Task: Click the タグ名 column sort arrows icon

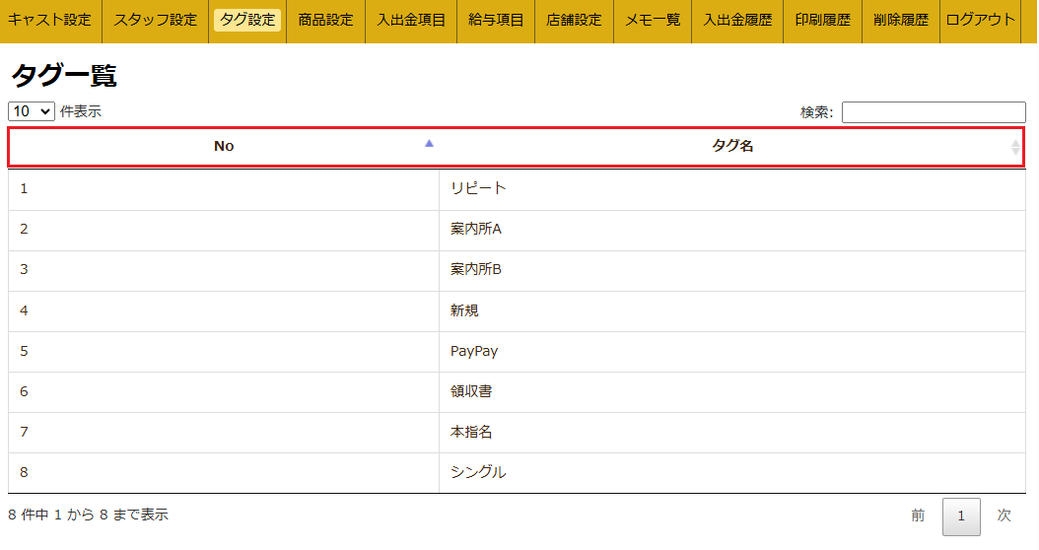Action: (1015, 147)
